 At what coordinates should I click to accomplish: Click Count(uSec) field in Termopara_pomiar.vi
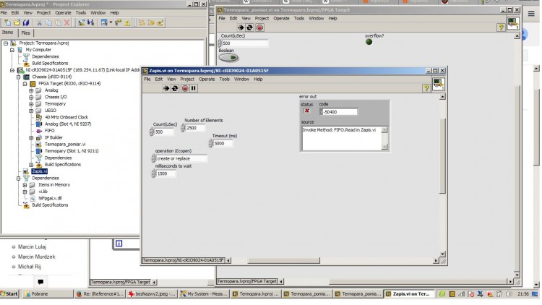[245, 43]
